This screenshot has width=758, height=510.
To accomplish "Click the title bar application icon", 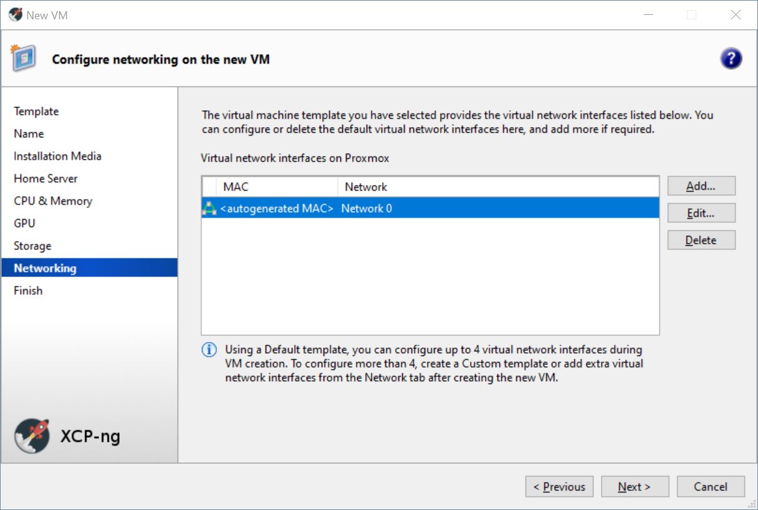I will 15,15.
